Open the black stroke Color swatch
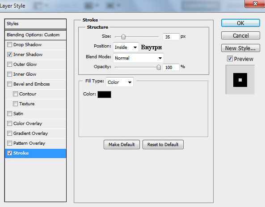The image size is (265, 207). [x=104, y=95]
